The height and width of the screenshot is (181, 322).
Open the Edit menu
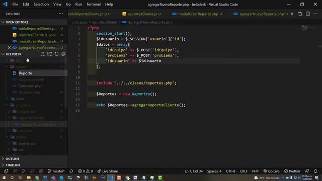point(26,5)
